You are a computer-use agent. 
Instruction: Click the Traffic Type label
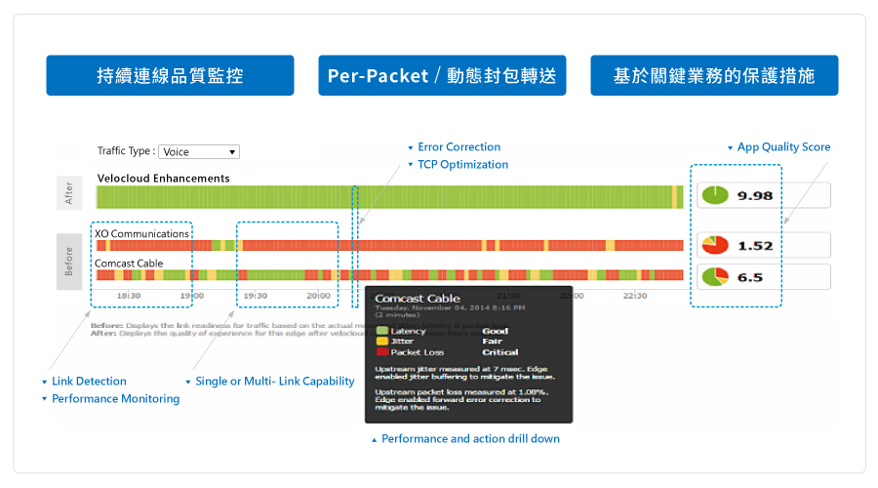(126, 151)
